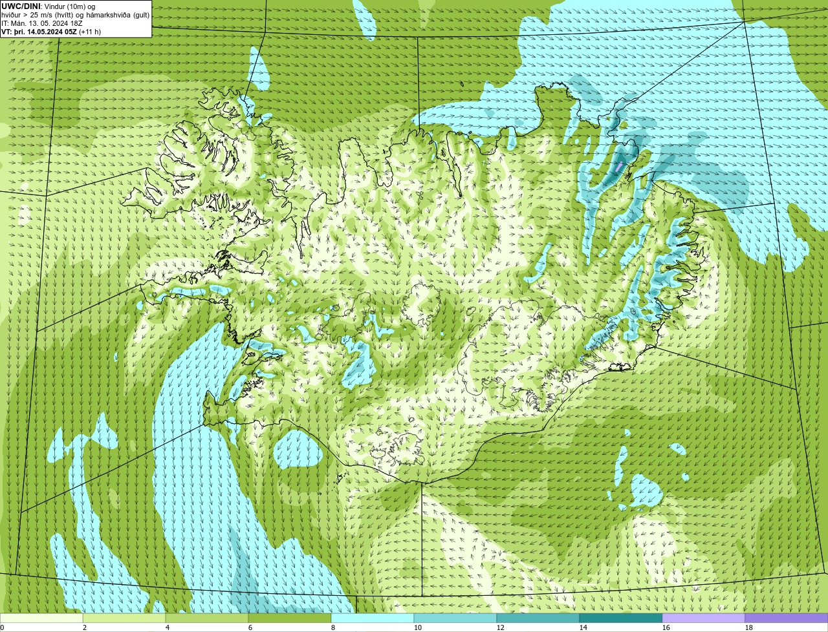
Task: Click the light yellow-green 2–4 legend swatch
Action: (x=124, y=618)
